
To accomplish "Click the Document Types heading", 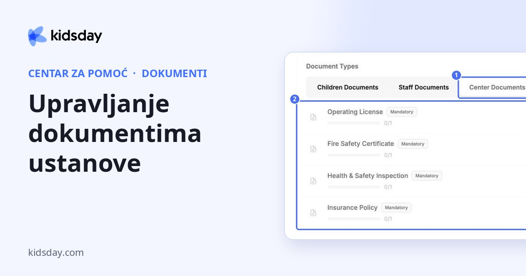I will (x=332, y=66).
